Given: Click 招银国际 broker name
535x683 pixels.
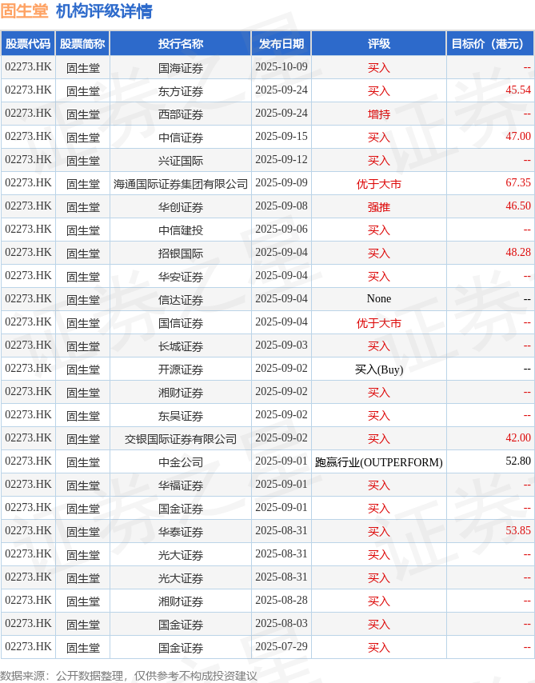Looking at the screenshot, I should click(x=181, y=254).
